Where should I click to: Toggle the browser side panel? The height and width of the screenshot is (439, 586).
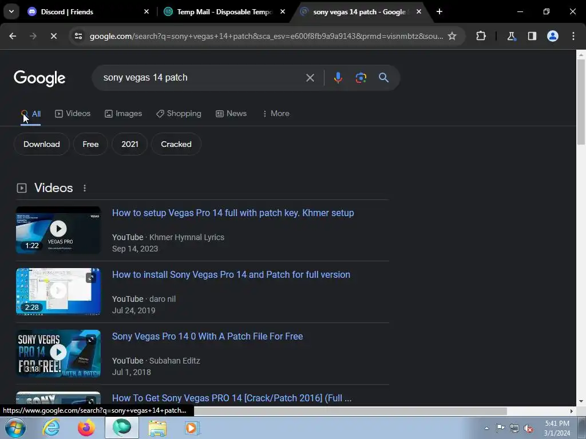[532, 36]
